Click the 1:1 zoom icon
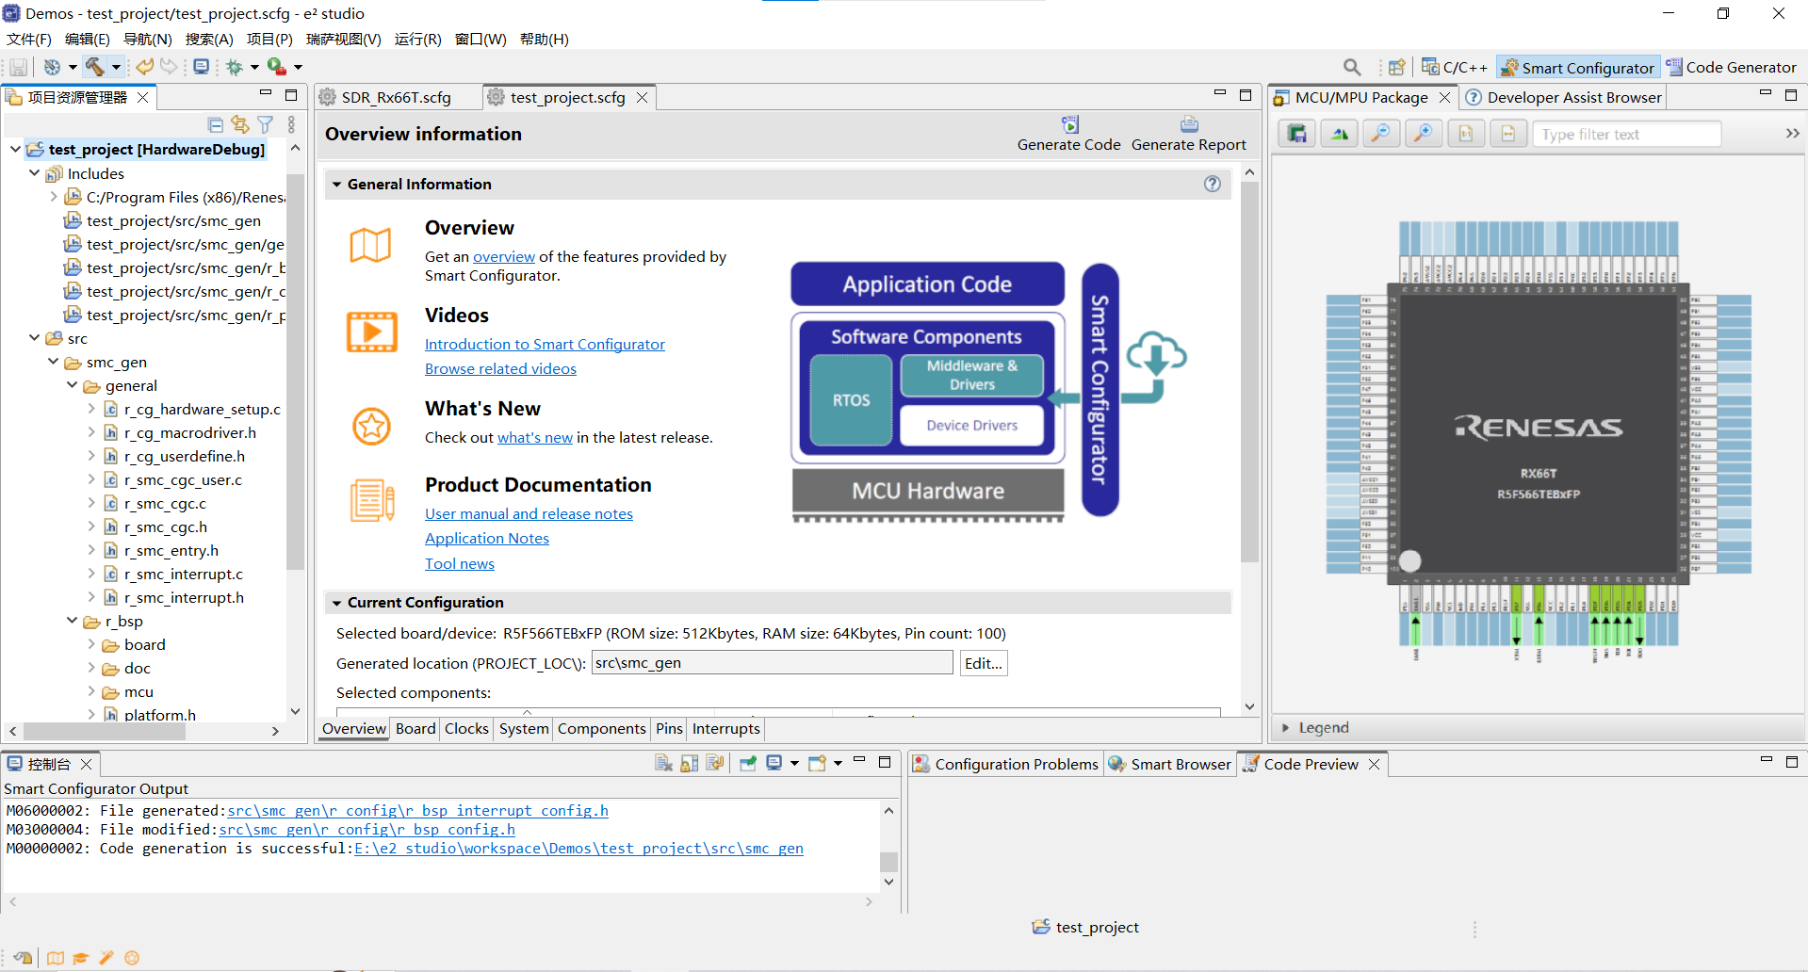 tap(1466, 134)
